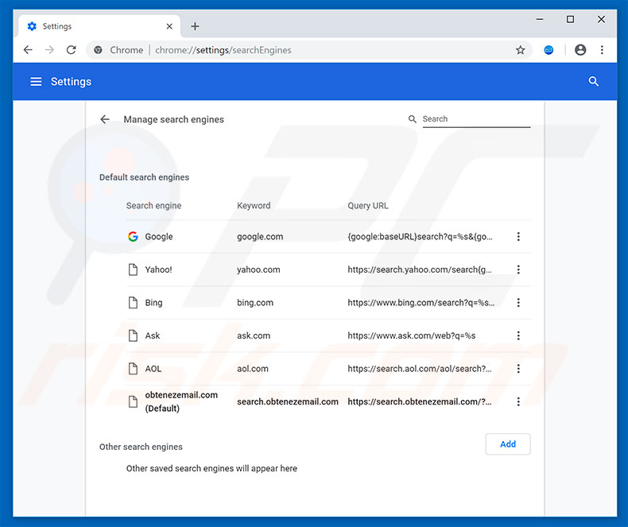Click the google.com keyword

(x=260, y=237)
